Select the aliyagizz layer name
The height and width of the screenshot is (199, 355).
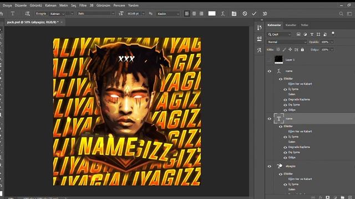pos(291,166)
